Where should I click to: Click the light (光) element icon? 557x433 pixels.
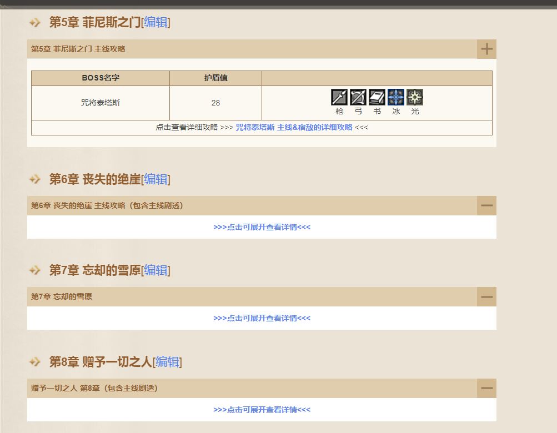414,97
